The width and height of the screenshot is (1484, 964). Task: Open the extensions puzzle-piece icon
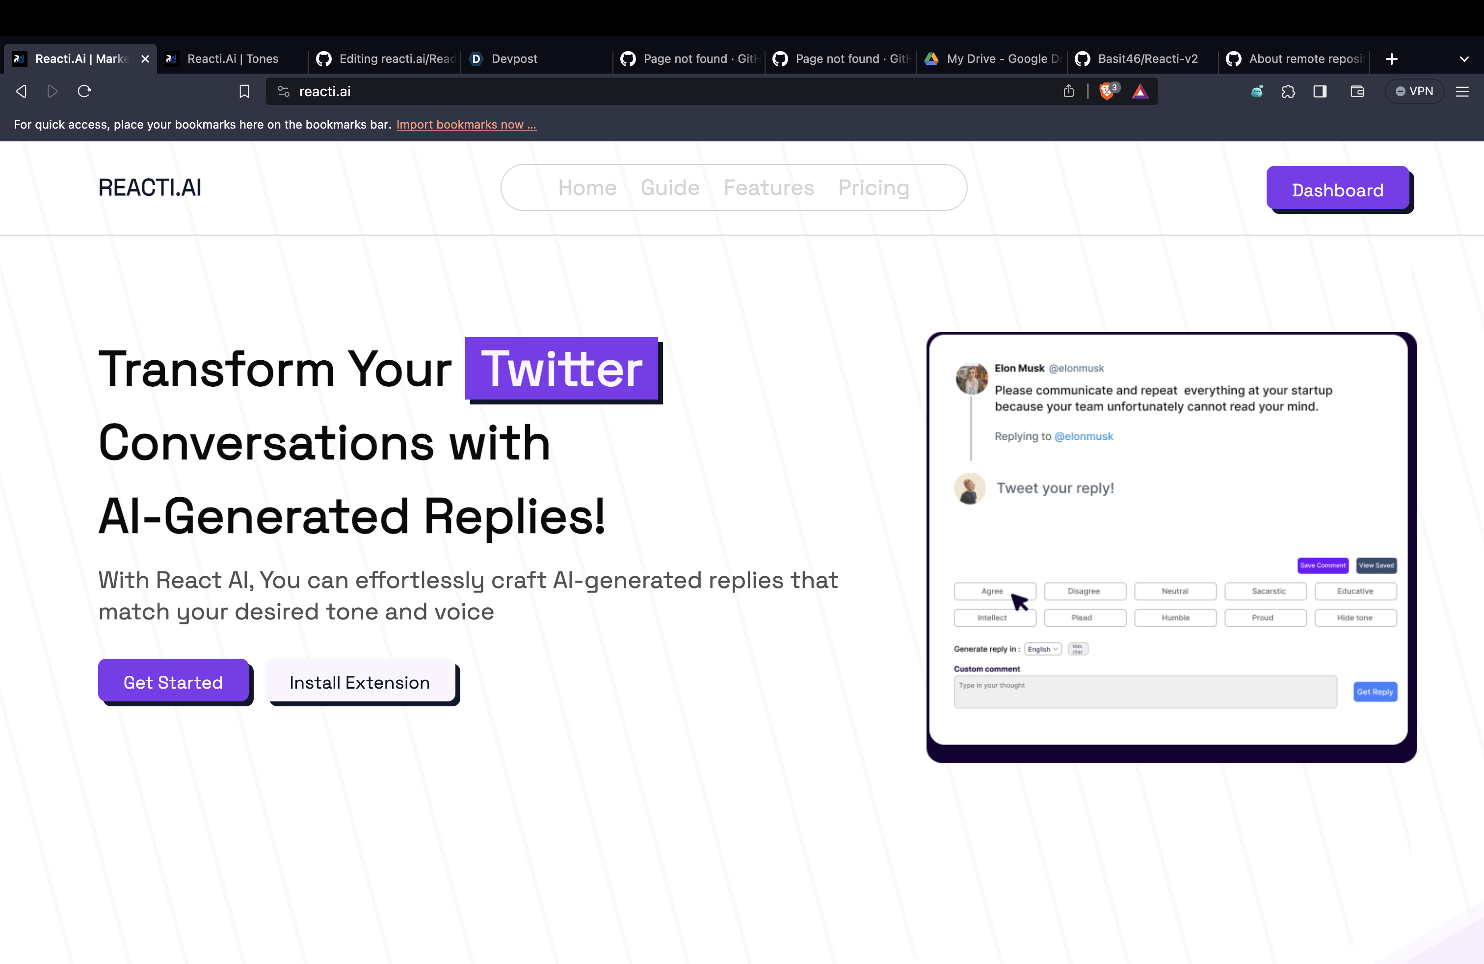pyautogui.click(x=1288, y=92)
